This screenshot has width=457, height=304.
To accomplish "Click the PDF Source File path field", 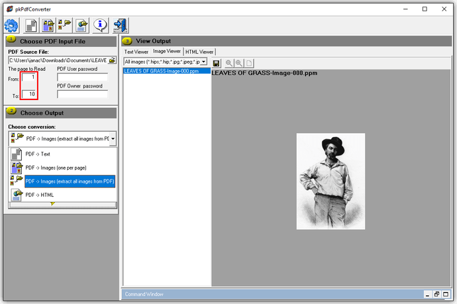I will [58, 60].
